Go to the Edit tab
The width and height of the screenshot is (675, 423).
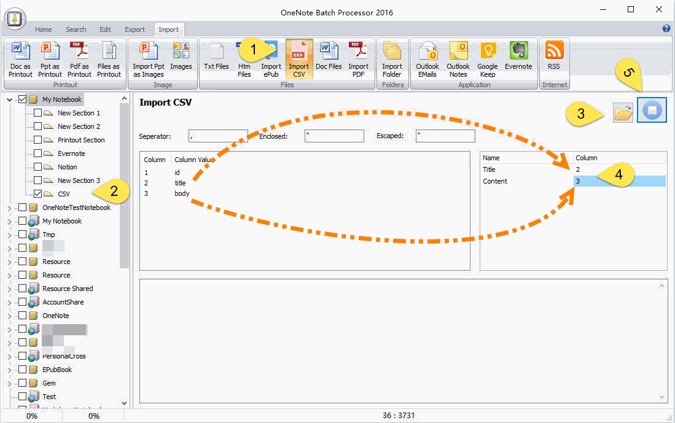[x=105, y=29]
